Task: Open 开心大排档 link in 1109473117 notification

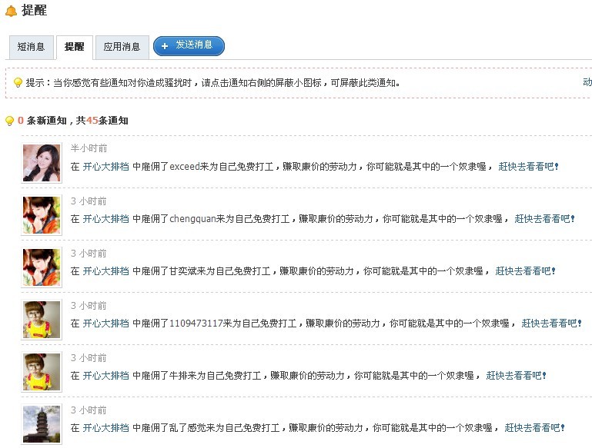Action: [105, 324]
